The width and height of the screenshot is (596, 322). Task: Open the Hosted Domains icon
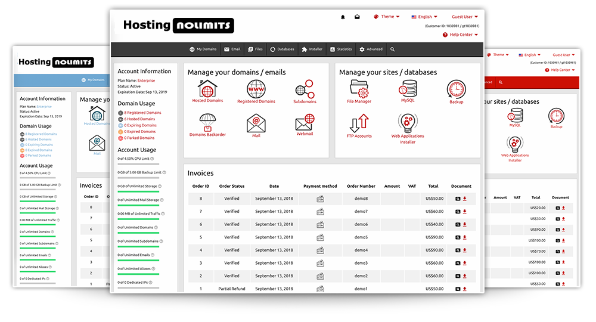click(207, 89)
